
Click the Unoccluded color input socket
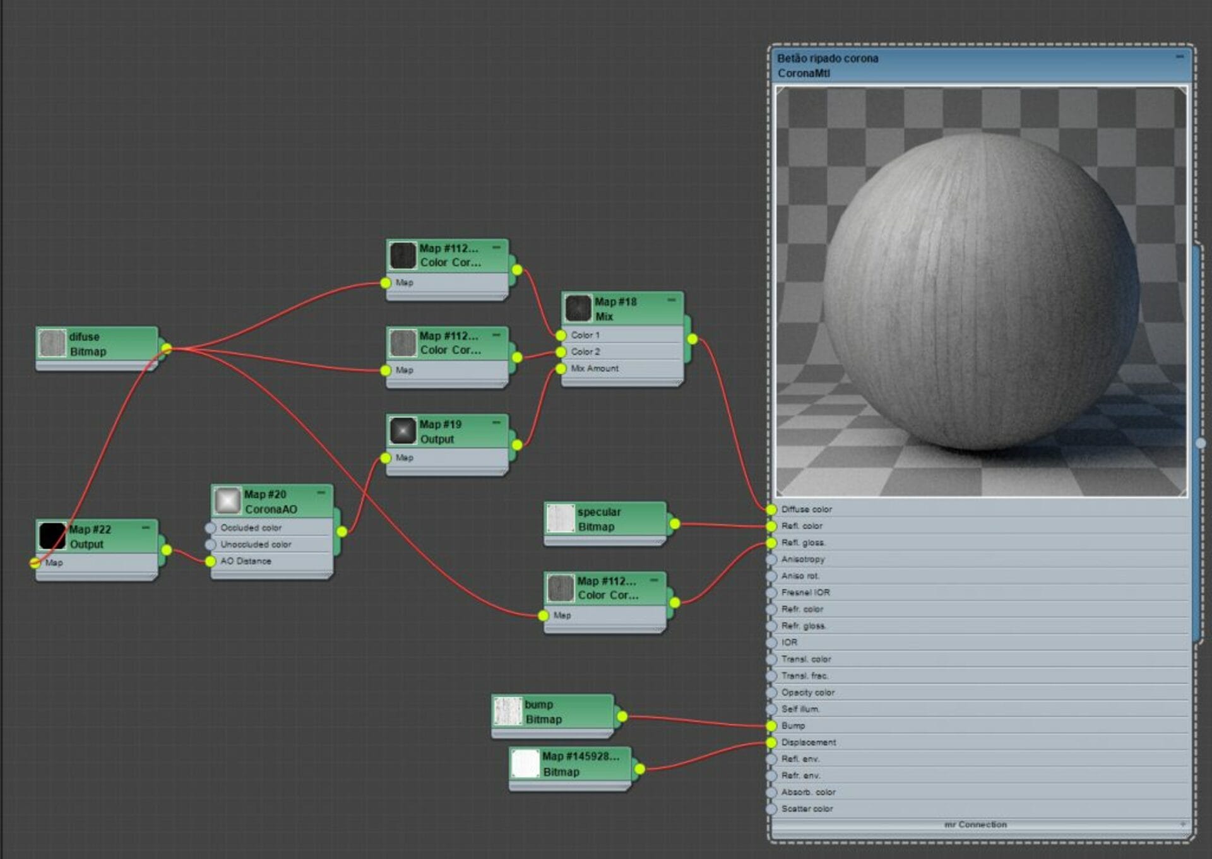[211, 544]
